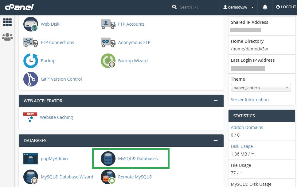This screenshot has width=297, height=187.
Task: Open the FTP Connections link
Action: point(57,42)
